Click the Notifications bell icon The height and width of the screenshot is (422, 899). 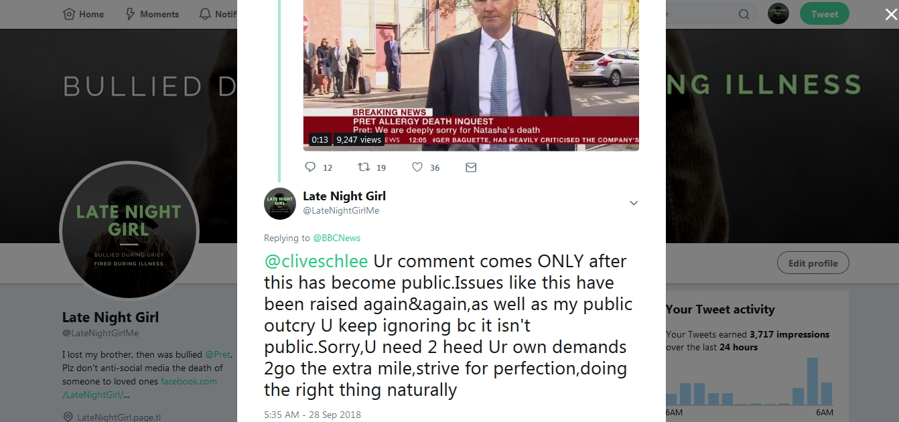[x=204, y=13]
